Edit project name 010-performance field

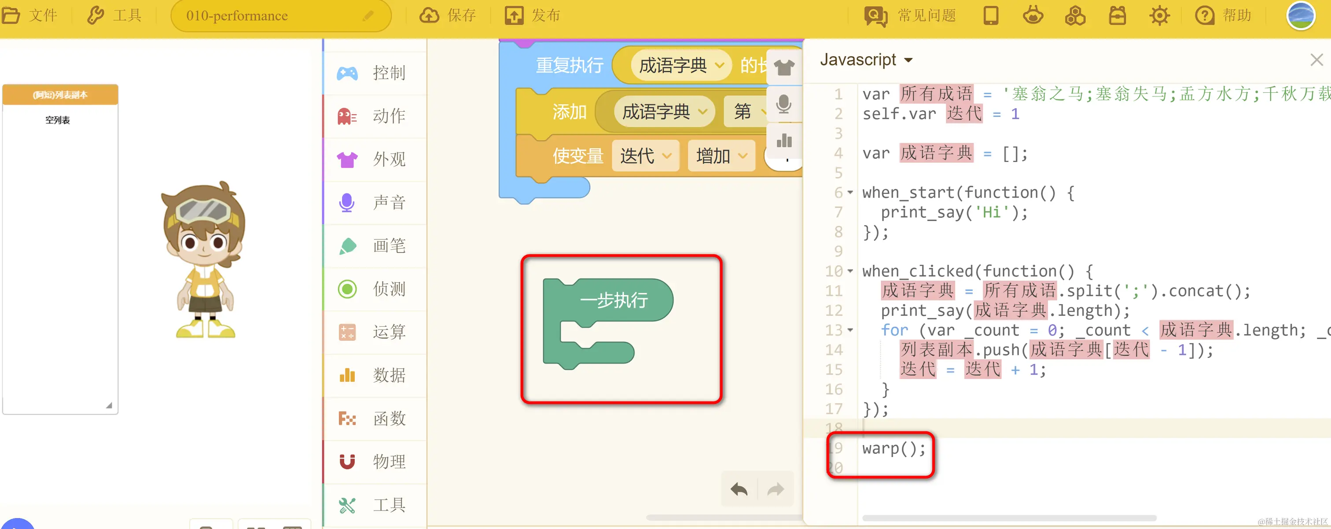237,16
